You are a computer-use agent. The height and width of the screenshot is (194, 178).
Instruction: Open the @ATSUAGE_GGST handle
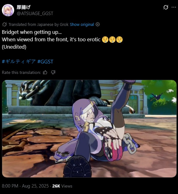tap(35, 13)
